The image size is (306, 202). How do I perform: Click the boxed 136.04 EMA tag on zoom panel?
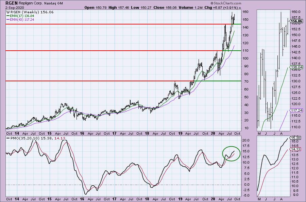296,67
